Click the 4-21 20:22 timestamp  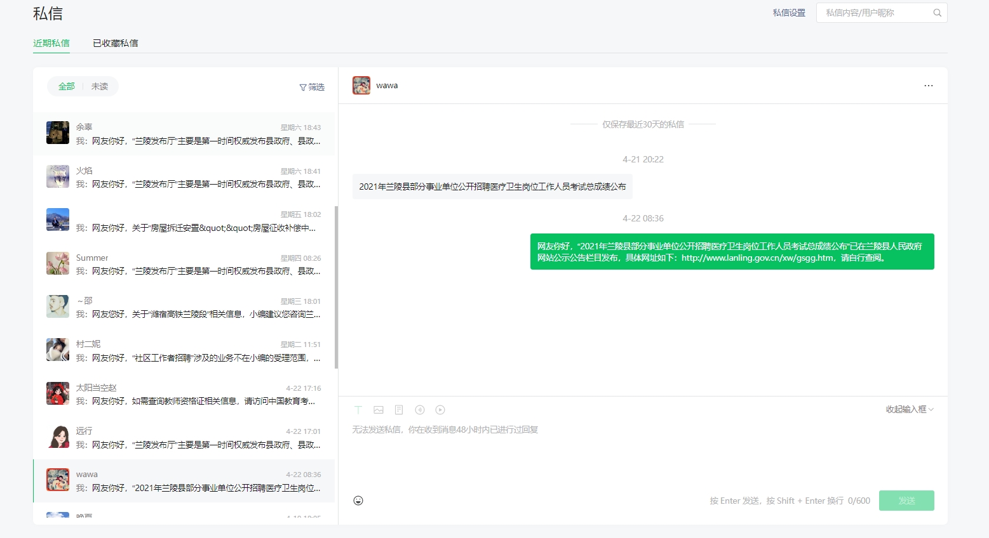tap(643, 159)
